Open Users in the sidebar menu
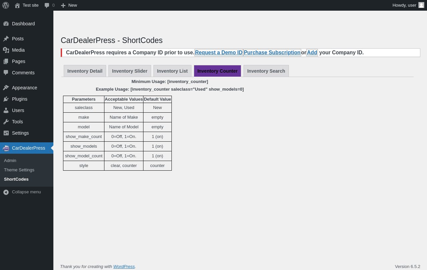Viewport: 427px width, 270px height. [27, 110]
